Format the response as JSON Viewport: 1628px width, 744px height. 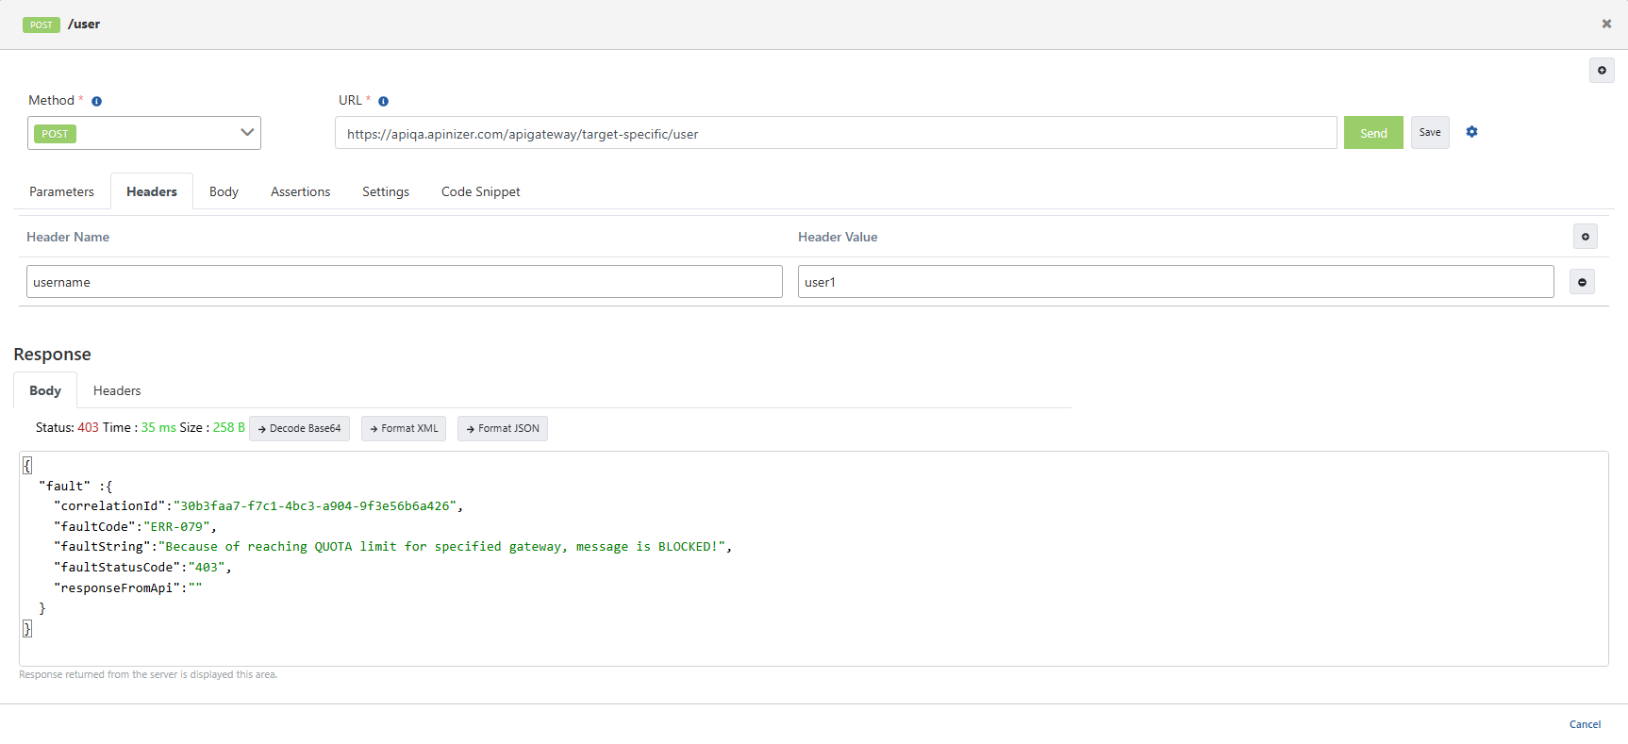pyautogui.click(x=502, y=428)
